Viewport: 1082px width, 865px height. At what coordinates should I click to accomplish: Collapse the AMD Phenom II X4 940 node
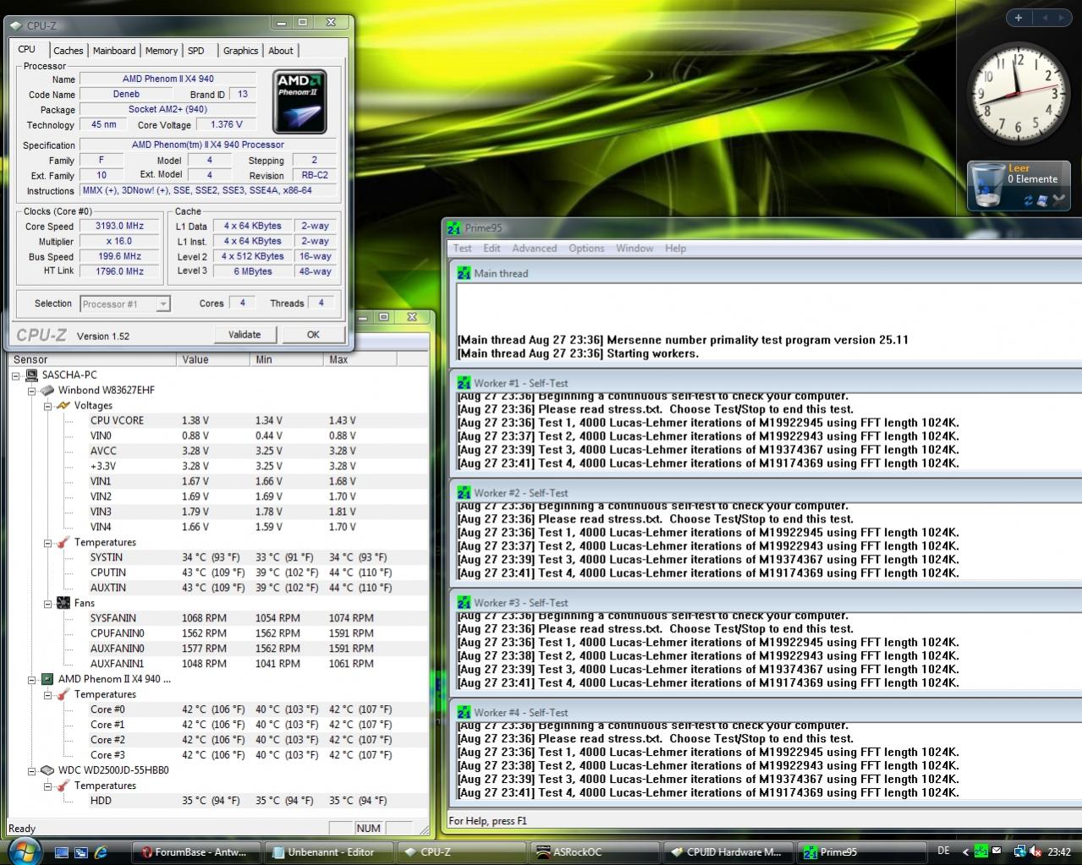click(x=31, y=679)
